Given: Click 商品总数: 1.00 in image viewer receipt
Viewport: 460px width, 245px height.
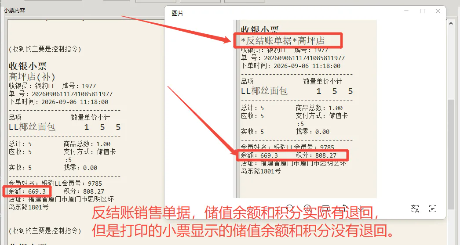Looking at the screenshot, I should [x=319, y=108].
